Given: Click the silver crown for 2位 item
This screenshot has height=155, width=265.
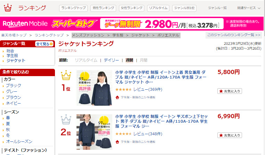Looking at the screenshot, I should pos(66,119).
